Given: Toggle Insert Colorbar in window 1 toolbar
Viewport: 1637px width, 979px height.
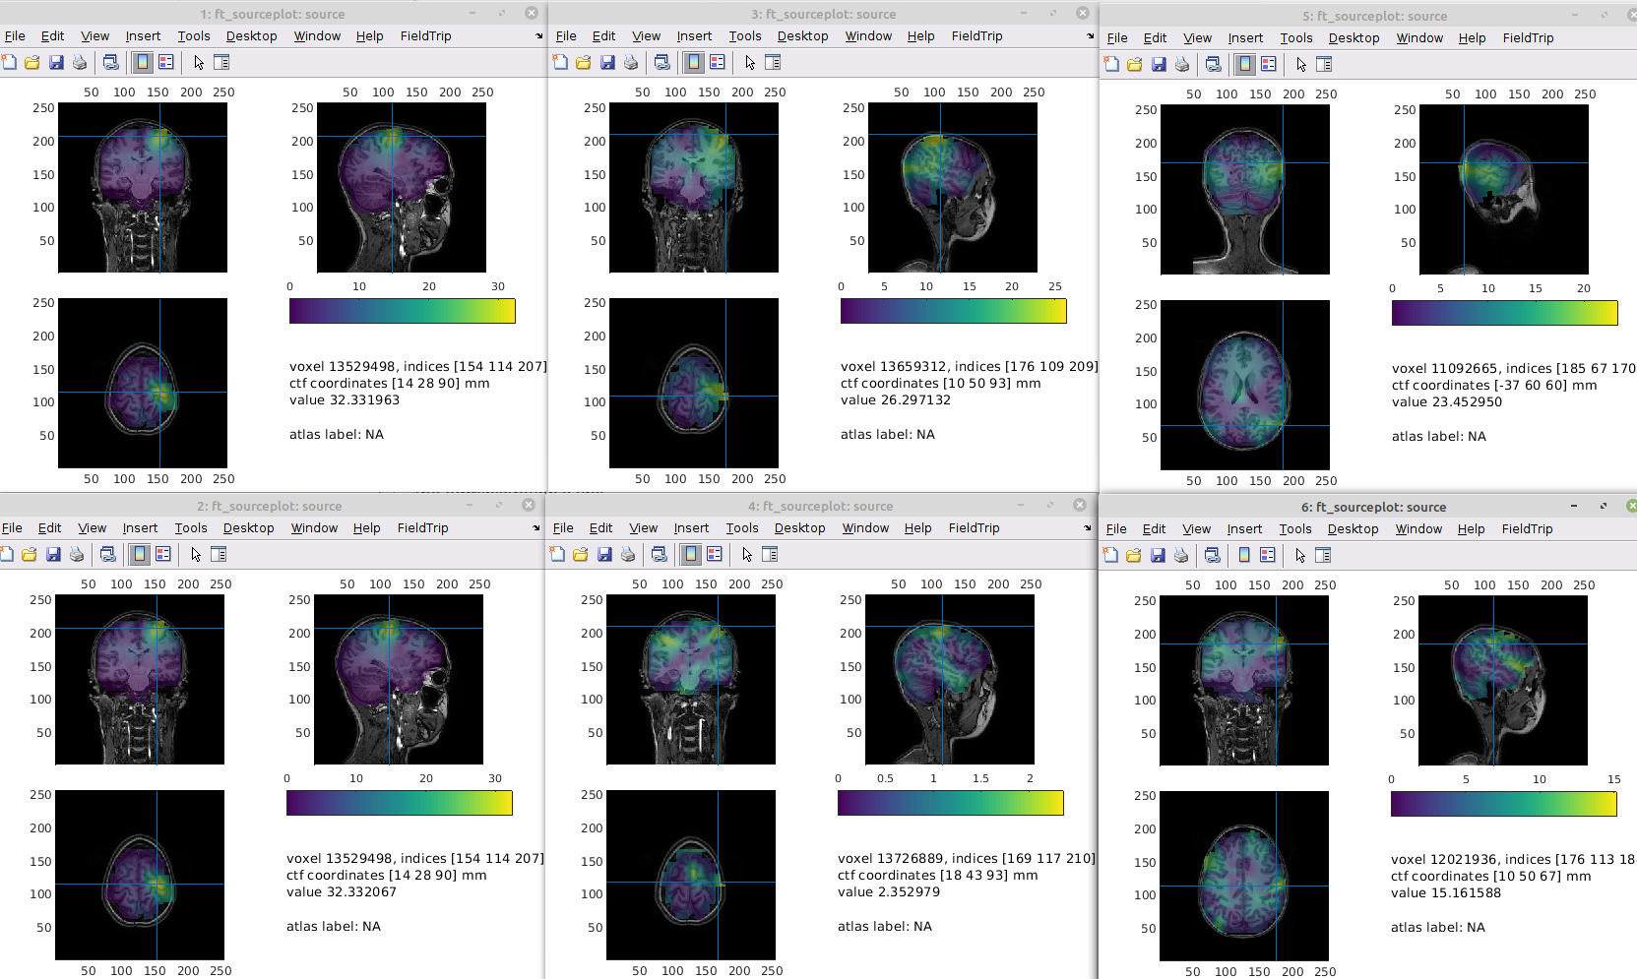Looking at the screenshot, I should point(143,62).
